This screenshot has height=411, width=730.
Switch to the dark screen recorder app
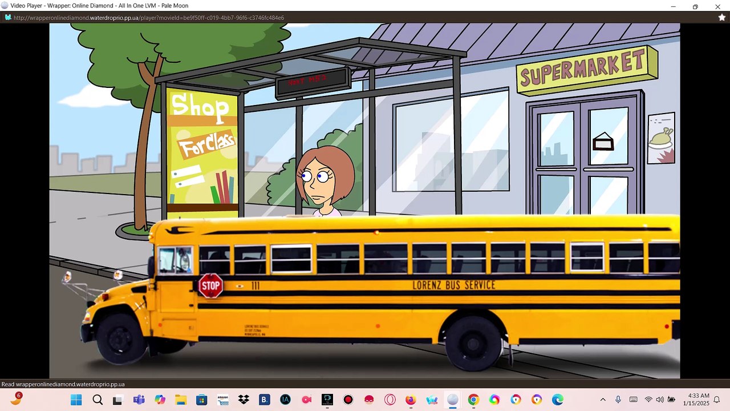coord(327,400)
